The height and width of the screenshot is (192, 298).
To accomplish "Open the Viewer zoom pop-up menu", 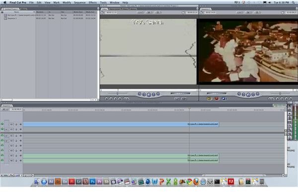I will pyautogui.click(x=141, y=12).
